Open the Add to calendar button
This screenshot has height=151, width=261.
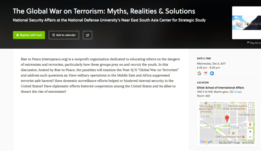64,35
